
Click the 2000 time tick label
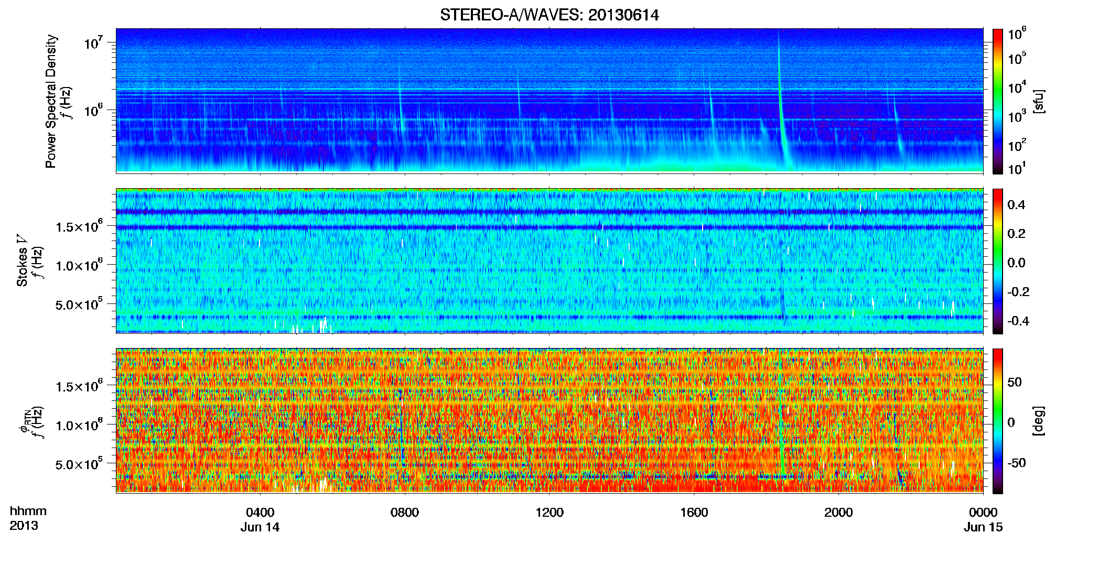838,513
